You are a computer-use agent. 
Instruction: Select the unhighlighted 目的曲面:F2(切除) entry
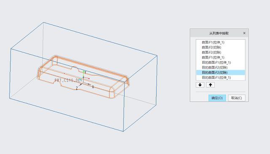point(221,68)
